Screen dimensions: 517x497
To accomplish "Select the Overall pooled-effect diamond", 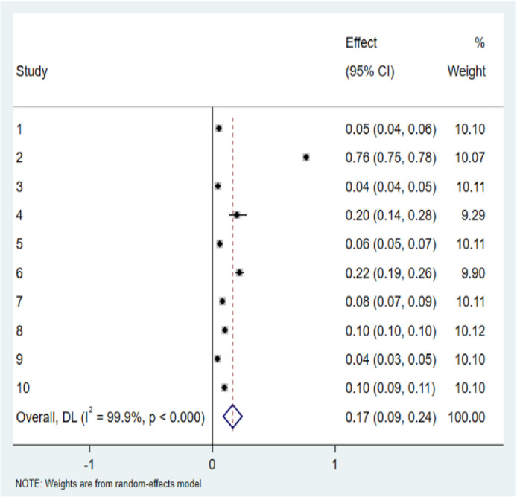I will [233, 417].
